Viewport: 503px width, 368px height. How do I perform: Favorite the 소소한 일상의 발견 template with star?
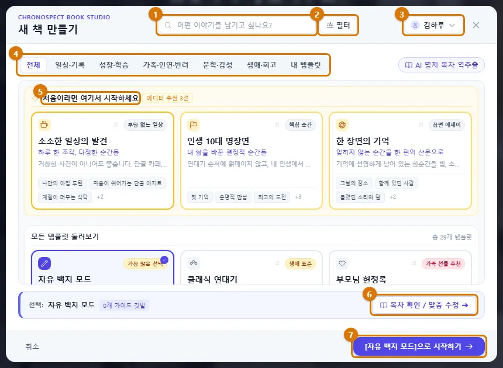pyautogui.click(x=116, y=124)
